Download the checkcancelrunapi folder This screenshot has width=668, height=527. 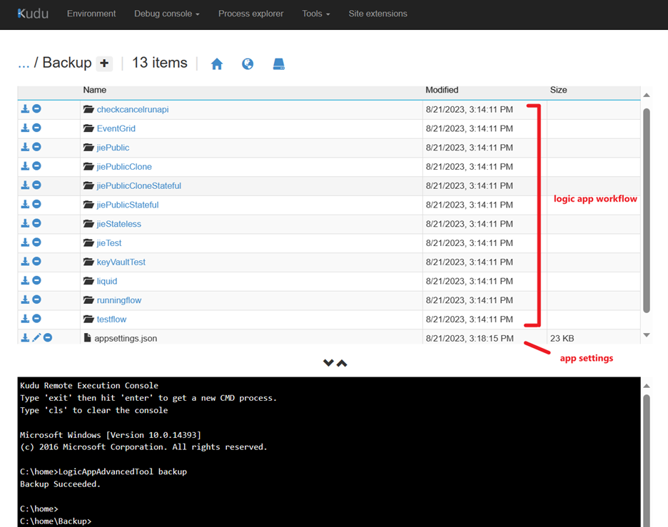(25, 109)
